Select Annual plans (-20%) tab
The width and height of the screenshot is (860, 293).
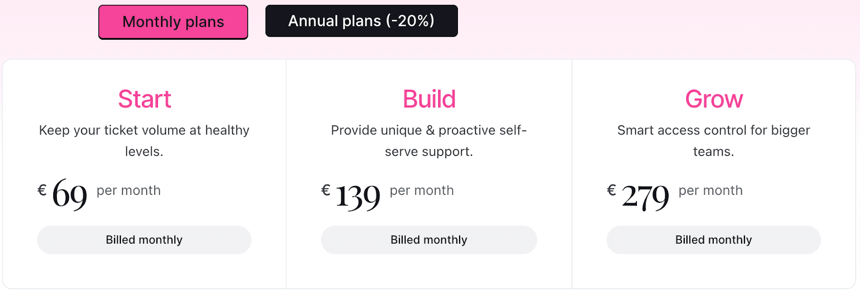pyautogui.click(x=361, y=21)
